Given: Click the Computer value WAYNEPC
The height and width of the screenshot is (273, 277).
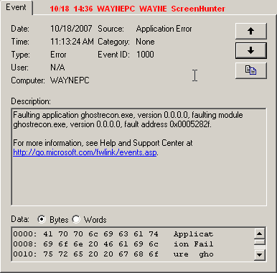Looking at the screenshot, I should coord(70,80).
